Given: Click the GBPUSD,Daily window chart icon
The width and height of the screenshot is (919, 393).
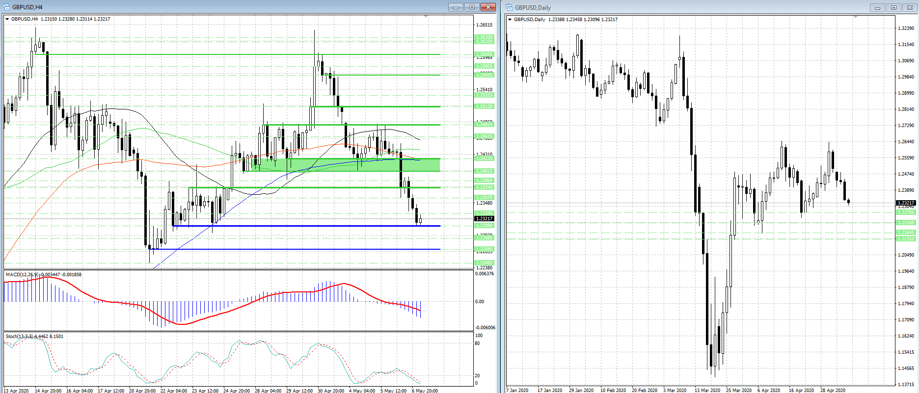Looking at the screenshot, I should 509,7.
